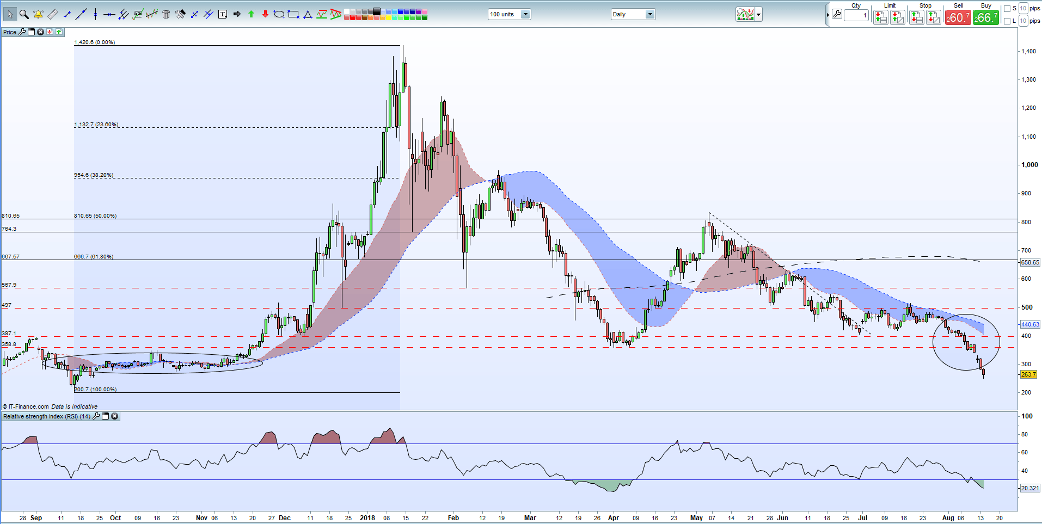
Task: Select the Fibonacci retracement tool
Action: pos(138,14)
